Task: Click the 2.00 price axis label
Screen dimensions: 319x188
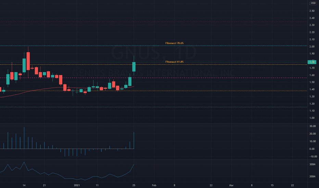Action: (x=312, y=46)
